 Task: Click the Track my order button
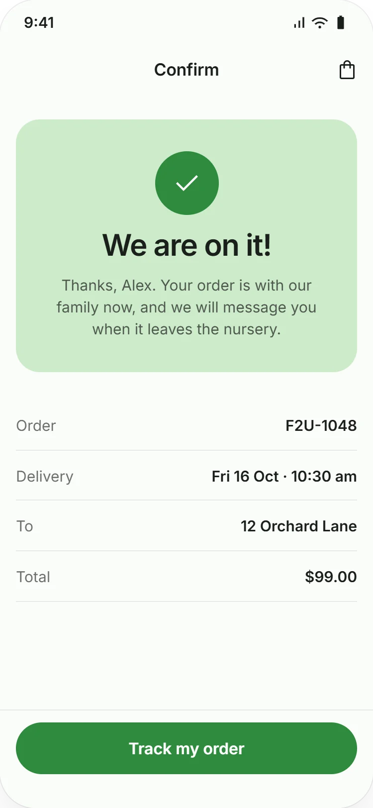click(186, 748)
